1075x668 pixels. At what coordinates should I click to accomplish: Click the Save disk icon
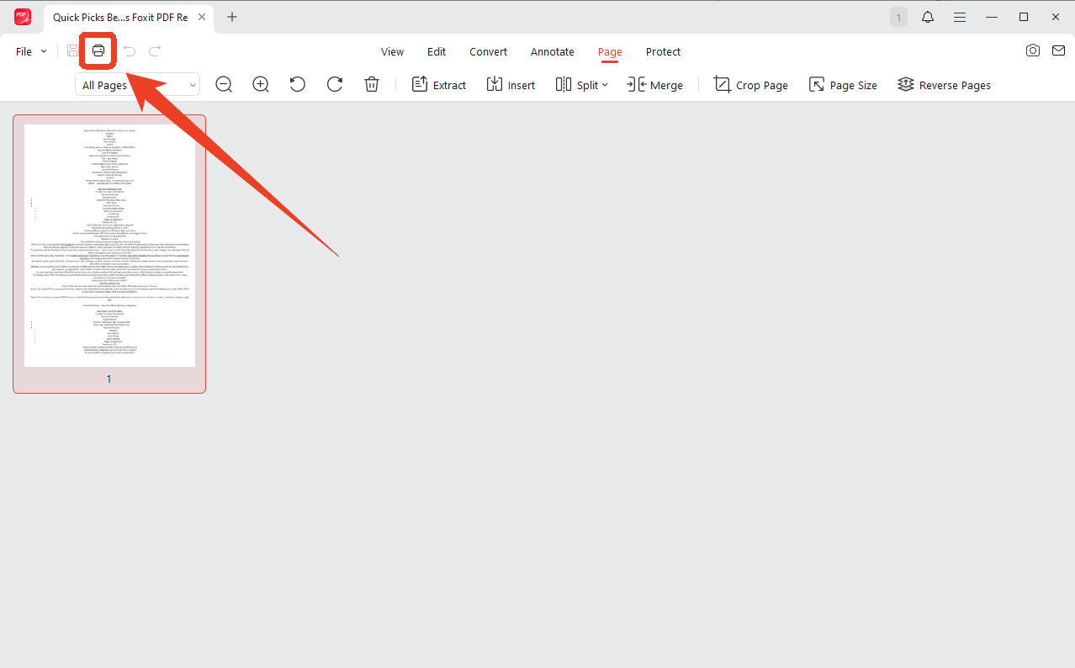pyautogui.click(x=73, y=51)
